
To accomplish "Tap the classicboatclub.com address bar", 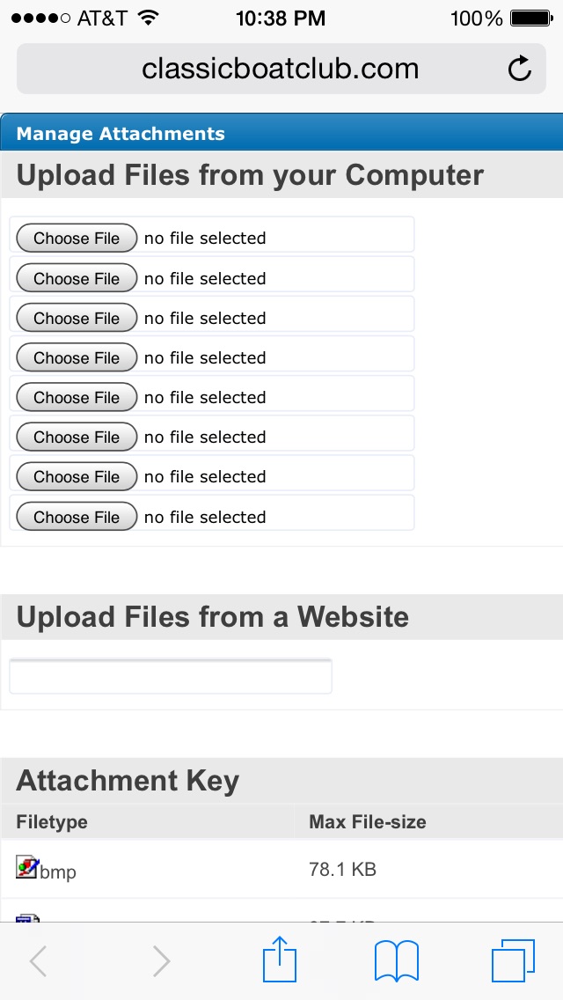I will pos(281,69).
